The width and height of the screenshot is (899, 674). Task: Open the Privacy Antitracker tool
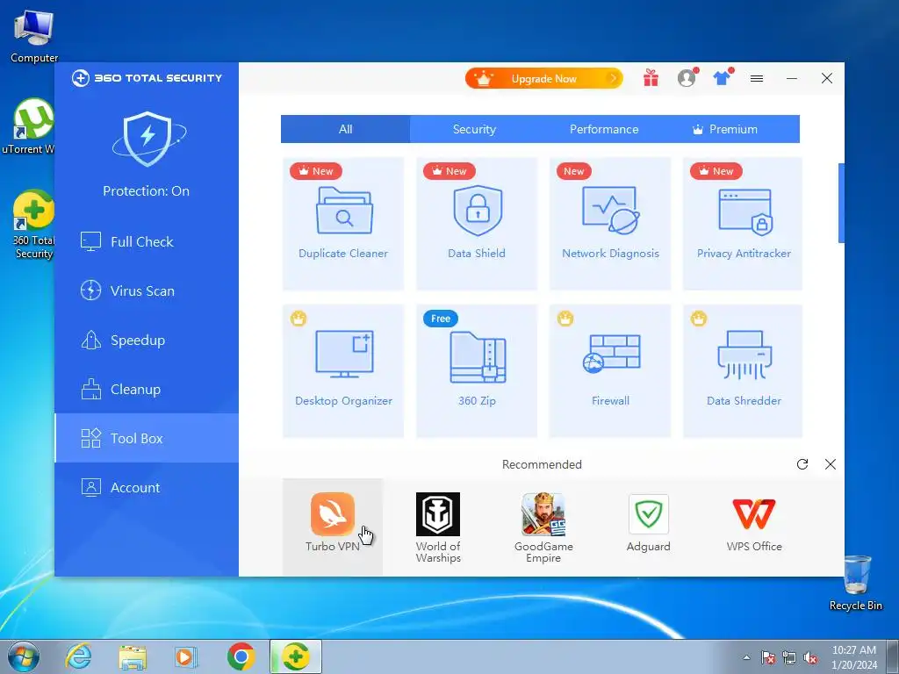pos(743,224)
